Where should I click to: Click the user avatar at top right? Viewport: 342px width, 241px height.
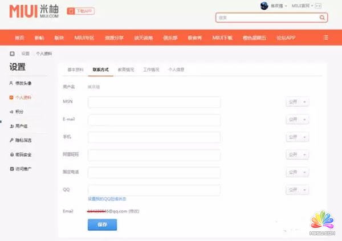click(264, 6)
